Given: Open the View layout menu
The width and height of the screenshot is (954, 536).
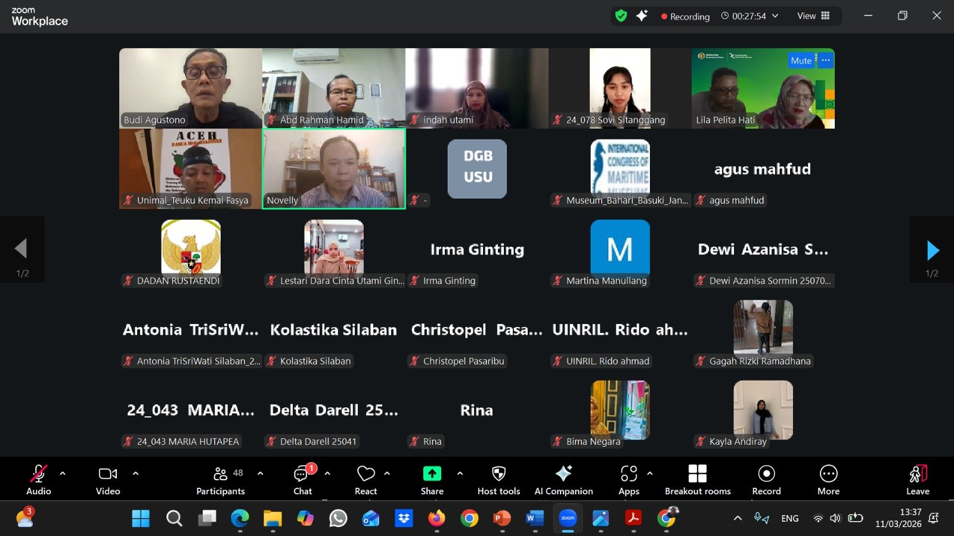Looking at the screenshot, I should (x=813, y=16).
